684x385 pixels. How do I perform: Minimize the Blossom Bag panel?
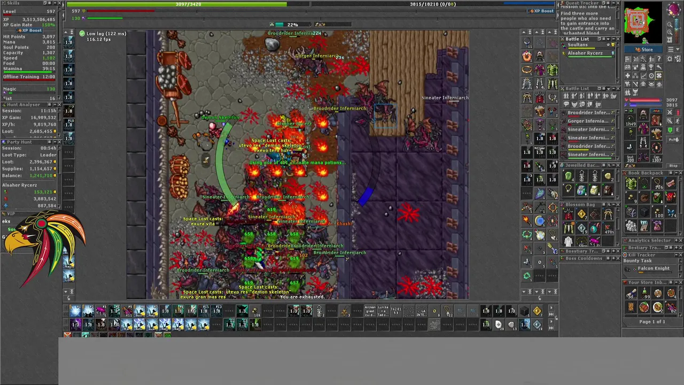[613, 205]
